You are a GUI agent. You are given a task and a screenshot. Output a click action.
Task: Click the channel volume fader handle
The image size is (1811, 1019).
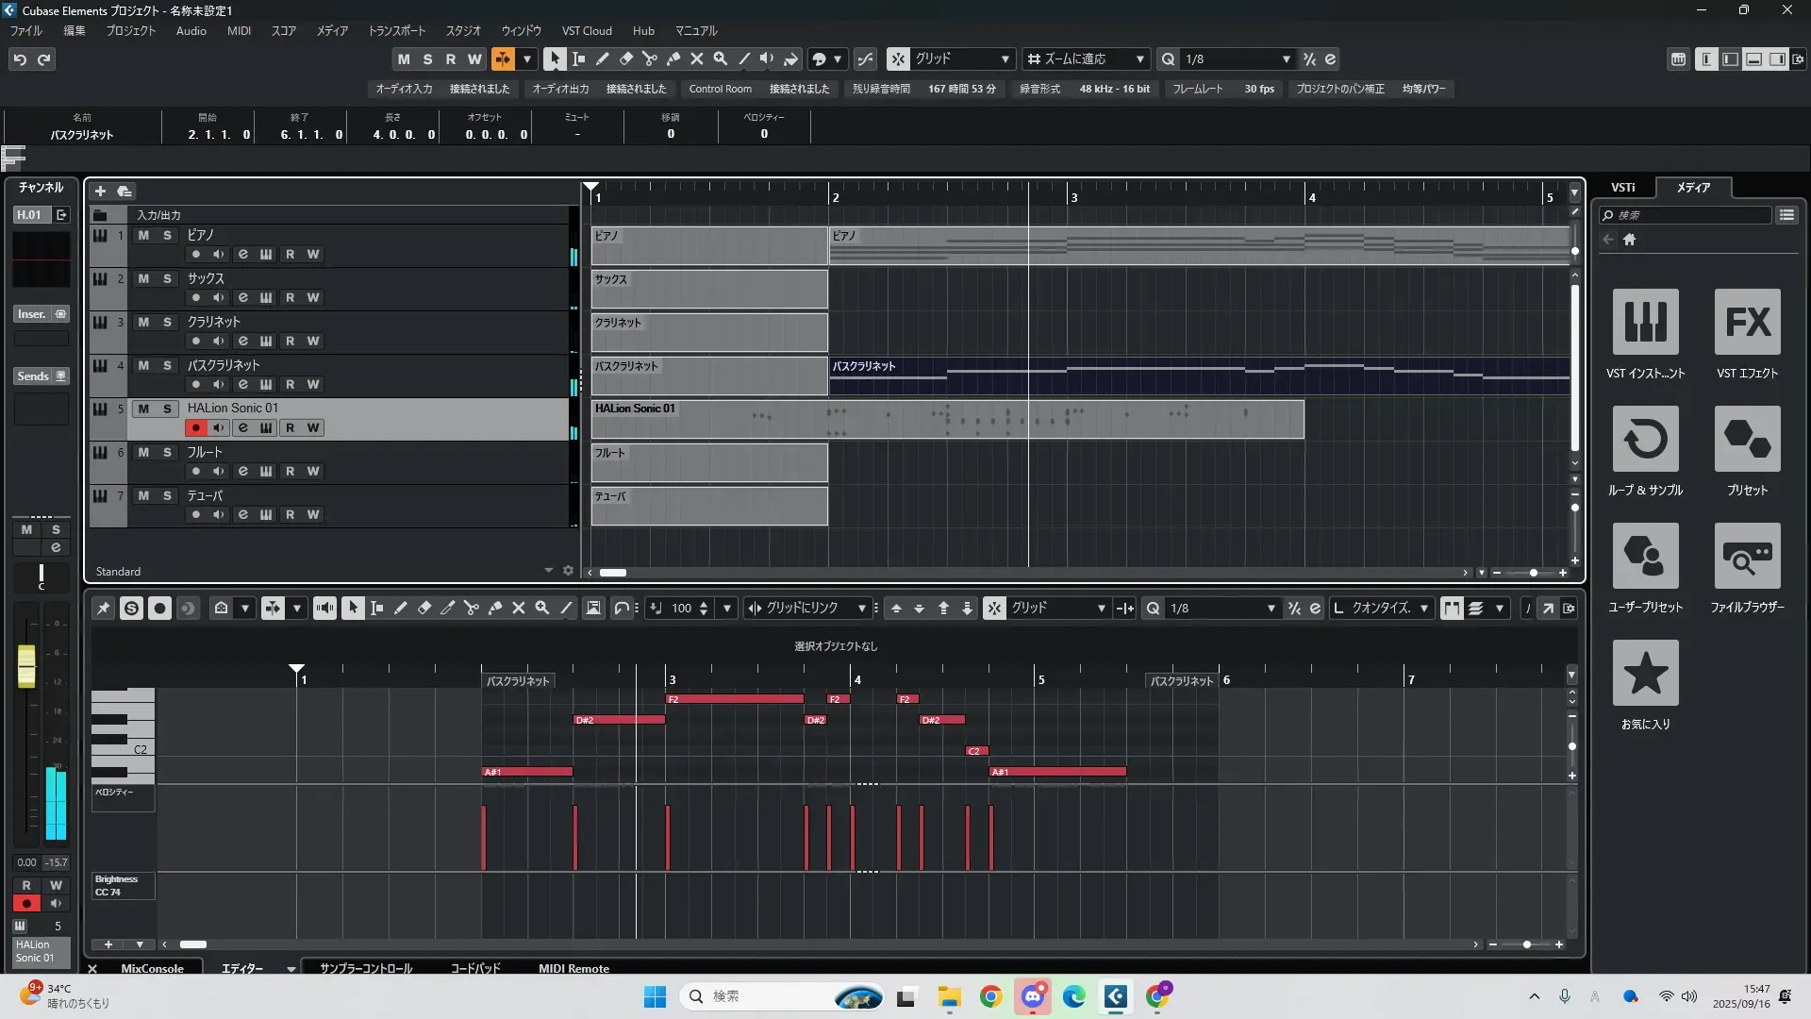pyautogui.click(x=26, y=666)
